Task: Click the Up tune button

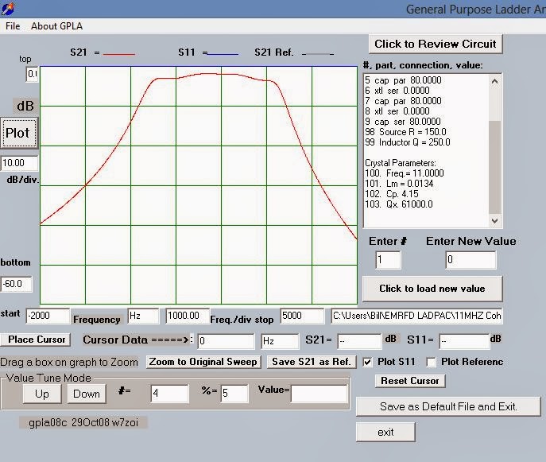Action: [42, 394]
